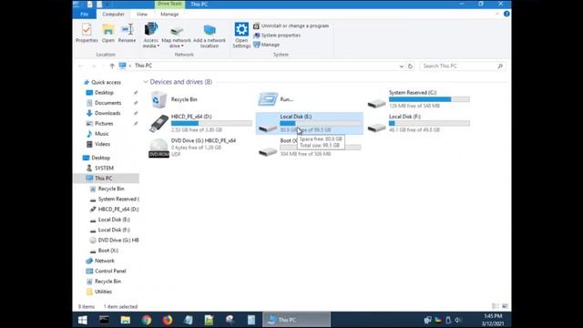Click the Open icon in Location group
This screenshot has height=328, width=583.
coord(108,29)
